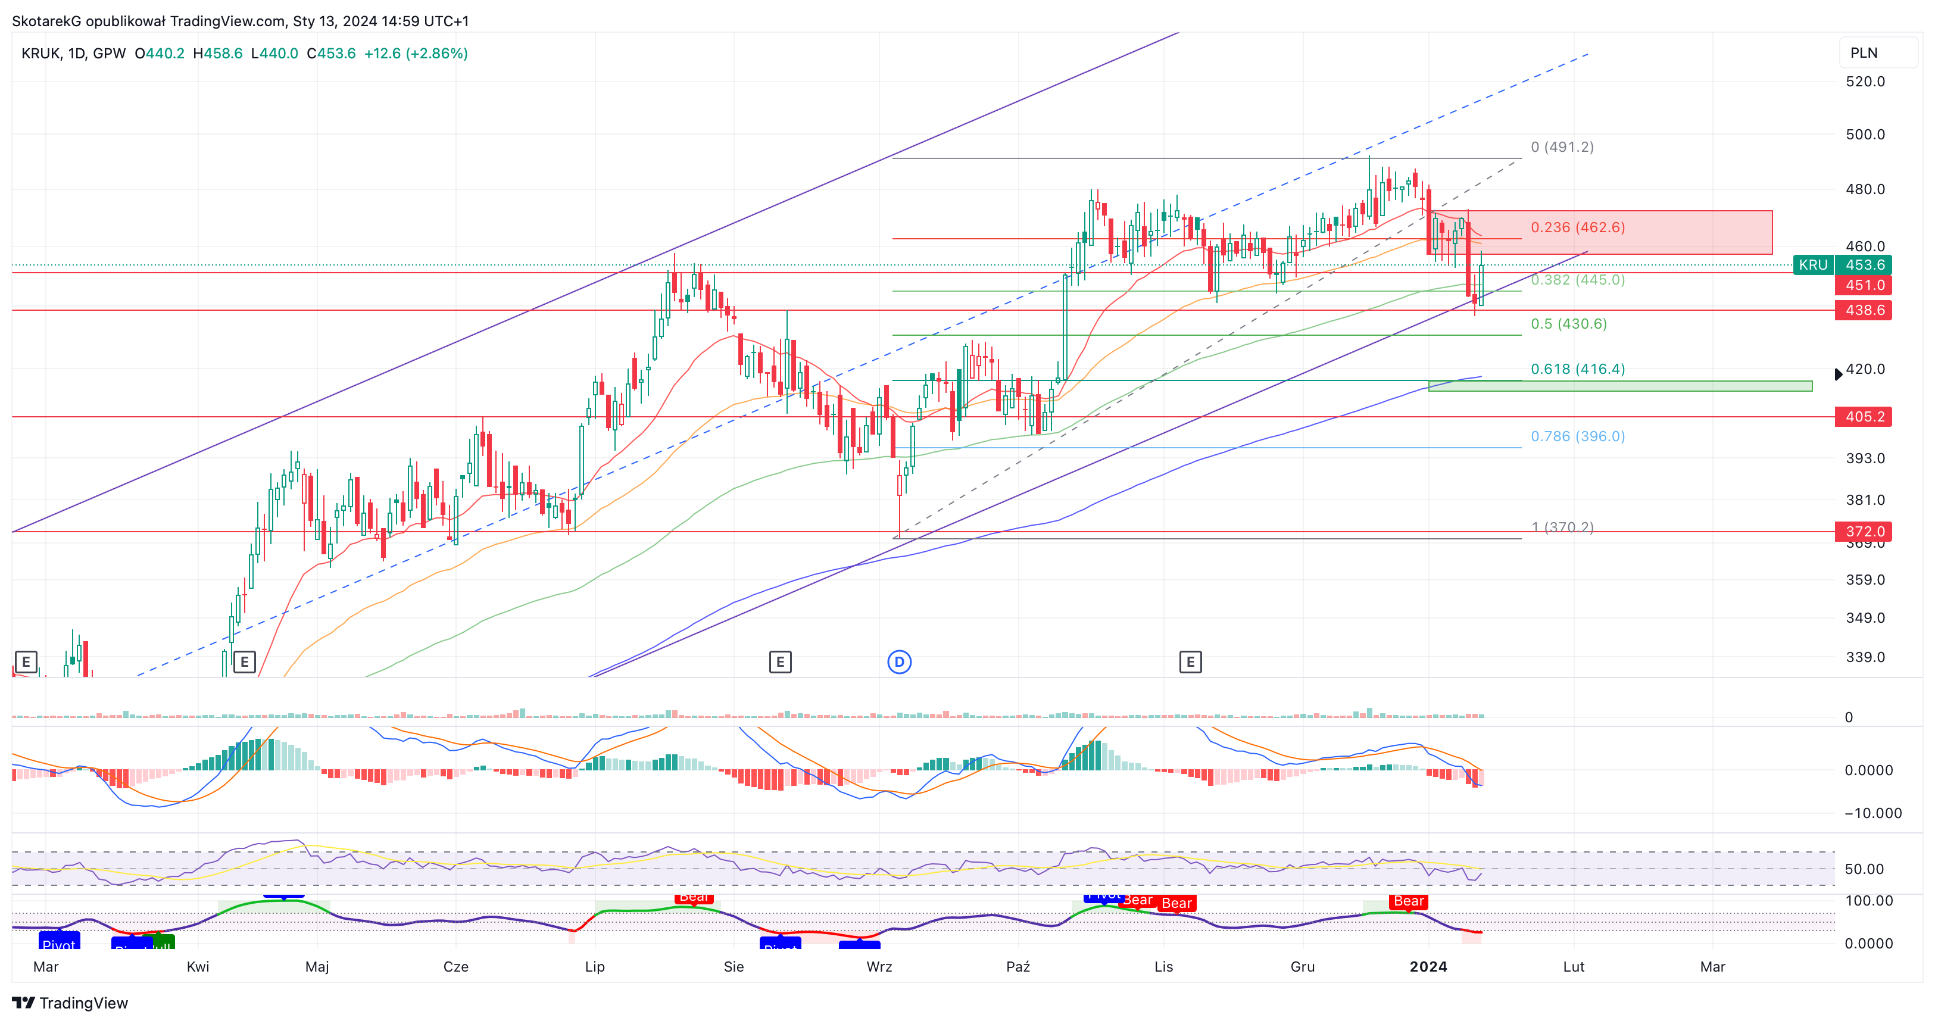1935x1024 pixels.
Task: Click the 438.6 red price label
Action: 1864,310
